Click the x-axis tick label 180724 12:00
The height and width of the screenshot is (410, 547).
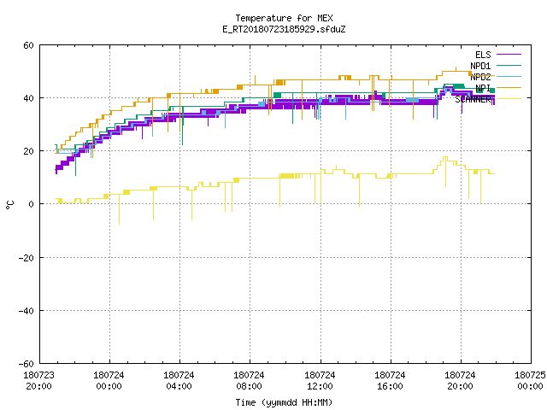(320, 381)
